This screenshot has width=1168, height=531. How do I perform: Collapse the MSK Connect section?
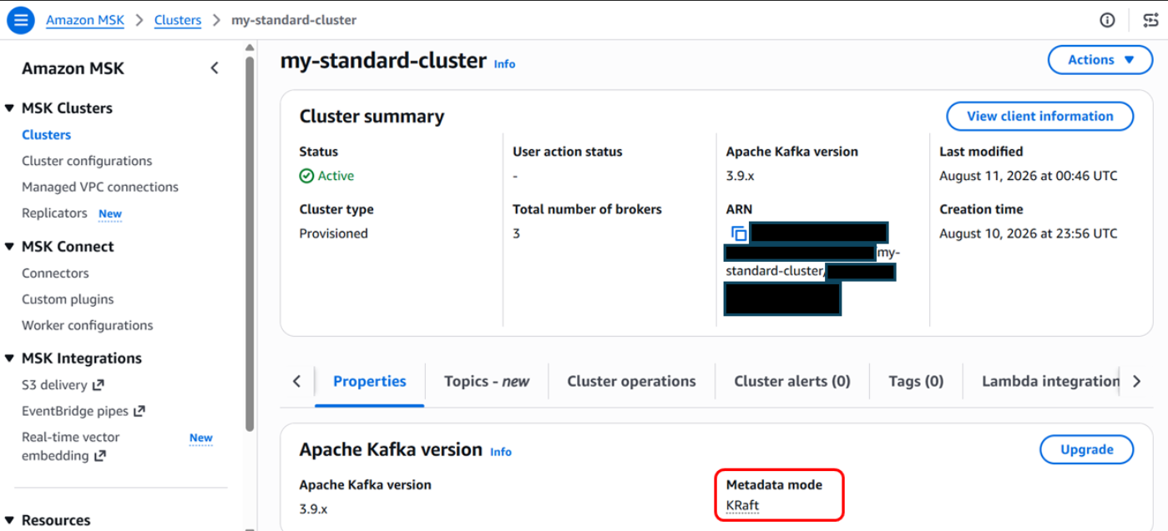pos(10,247)
